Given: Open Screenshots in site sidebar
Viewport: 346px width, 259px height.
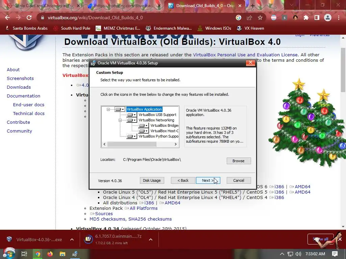Looking at the screenshot, I should click(x=20, y=78).
